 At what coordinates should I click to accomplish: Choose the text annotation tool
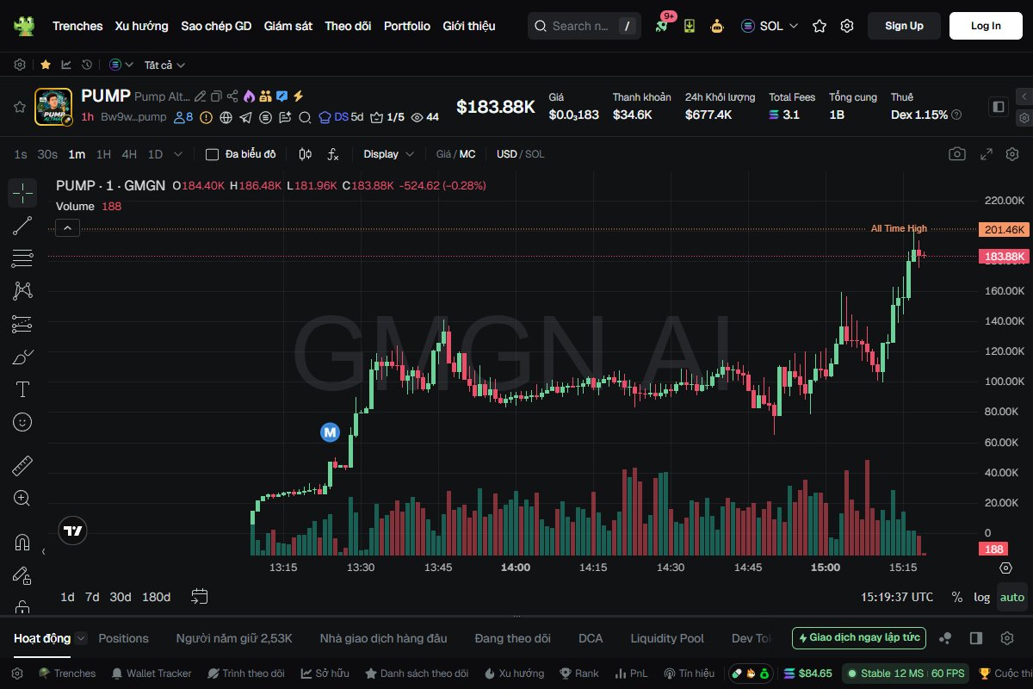(22, 389)
